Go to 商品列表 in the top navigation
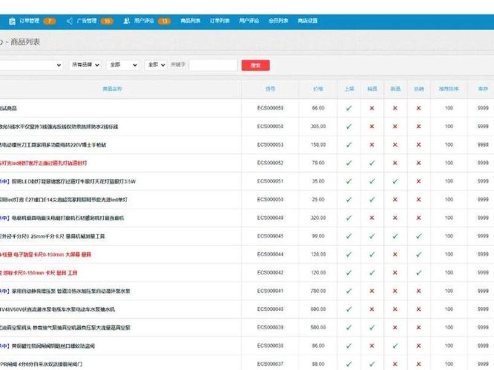This screenshot has width=494, height=370. [x=190, y=21]
